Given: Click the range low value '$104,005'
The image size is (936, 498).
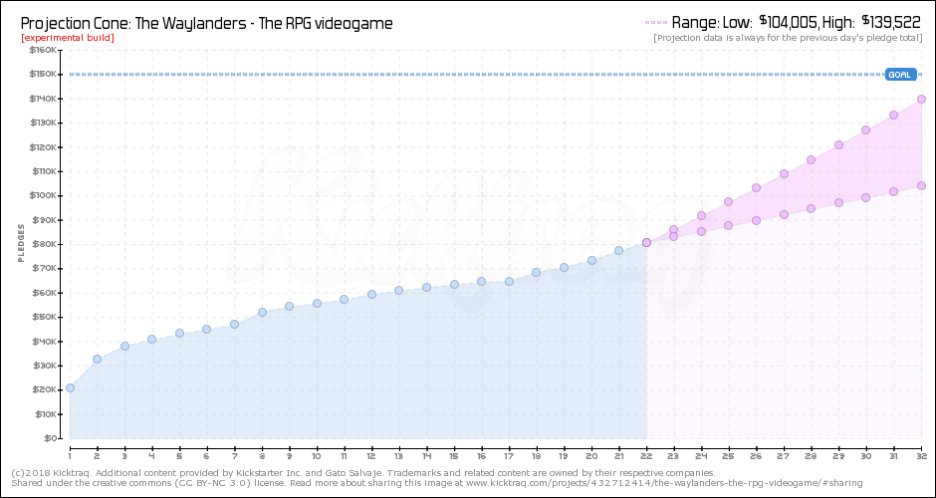Looking at the screenshot, I should coord(789,22).
